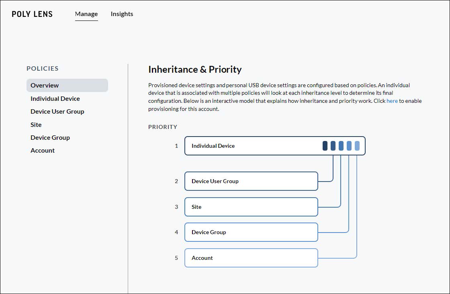
Task: Toggle the middle blue bar in the diagram
Action: (x=341, y=146)
